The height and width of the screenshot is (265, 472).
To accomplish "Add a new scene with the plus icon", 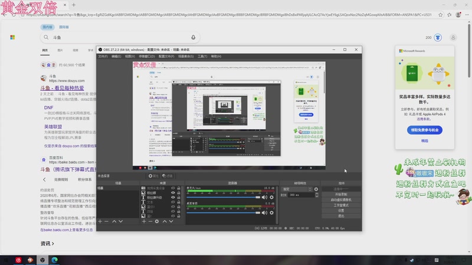I will pos(100,221).
